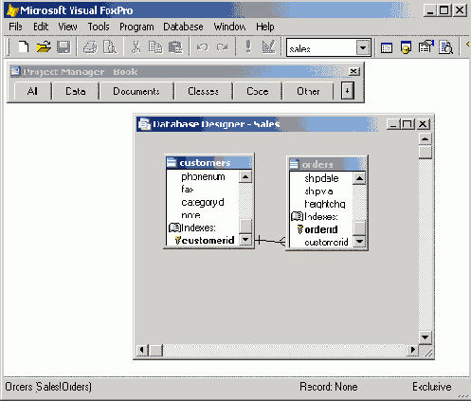Select the orderid index in orders
Image resolution: width=471 pixels, height=401 pixels.
click(321, 229)
